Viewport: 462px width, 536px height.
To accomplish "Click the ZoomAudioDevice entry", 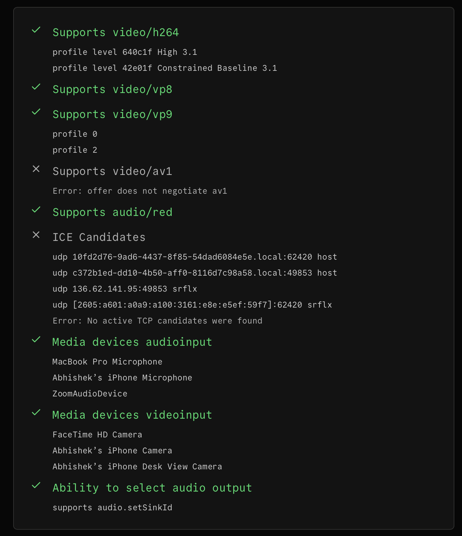I will 90,394.
